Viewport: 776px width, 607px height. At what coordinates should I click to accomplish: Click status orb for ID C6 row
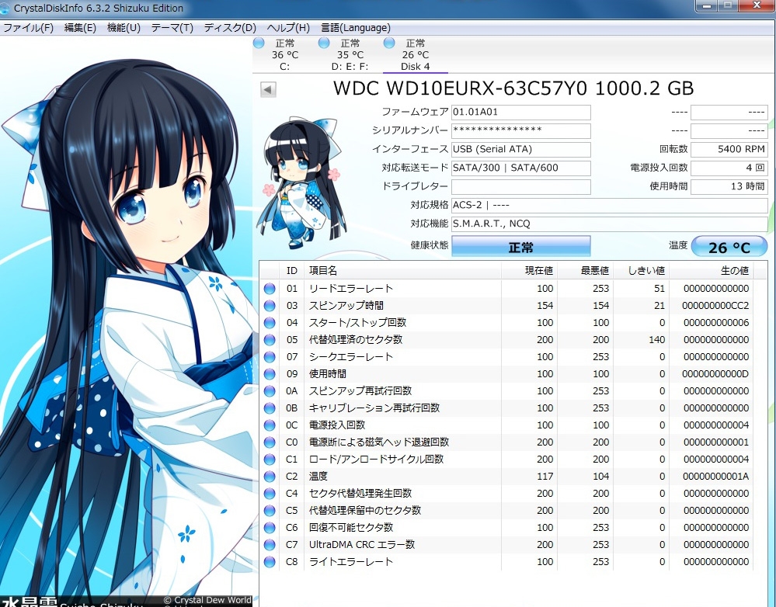pos(270,527)
